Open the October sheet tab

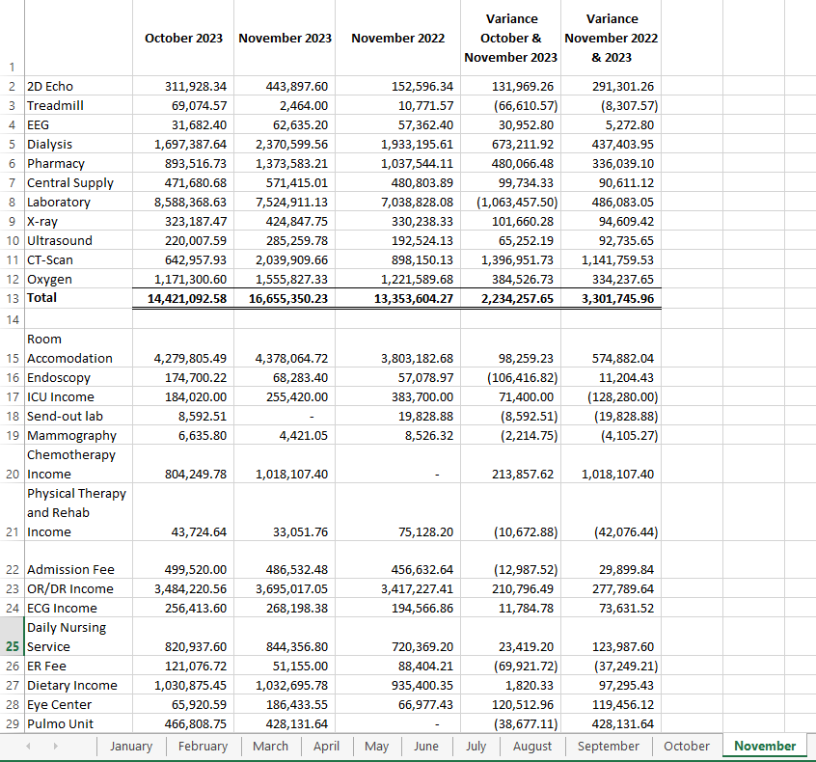(x=687, y=746)
